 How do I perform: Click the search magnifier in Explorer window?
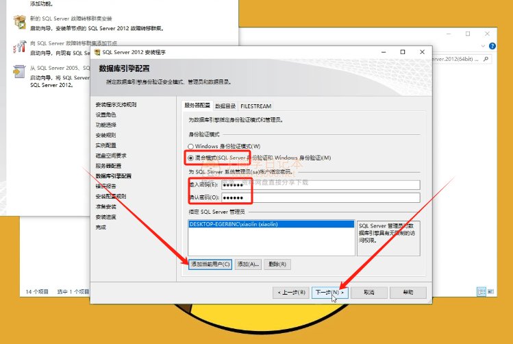coord(486,59)
